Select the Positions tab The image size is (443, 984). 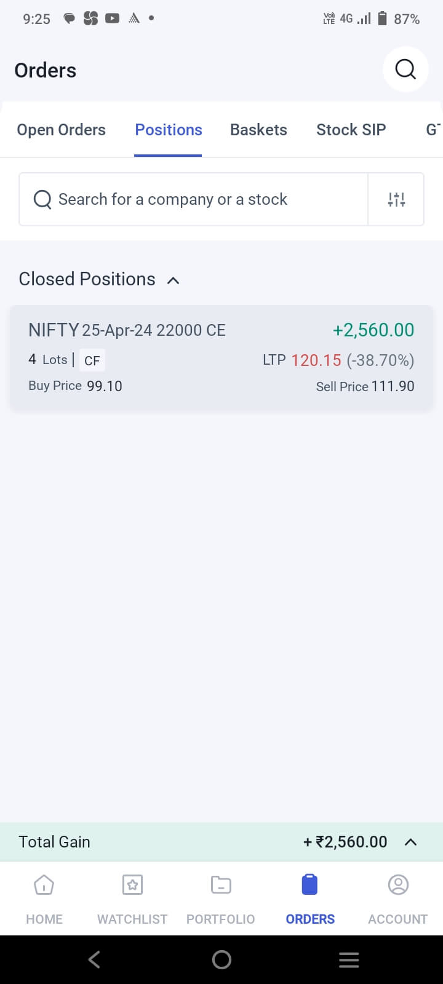click(169, 130)
